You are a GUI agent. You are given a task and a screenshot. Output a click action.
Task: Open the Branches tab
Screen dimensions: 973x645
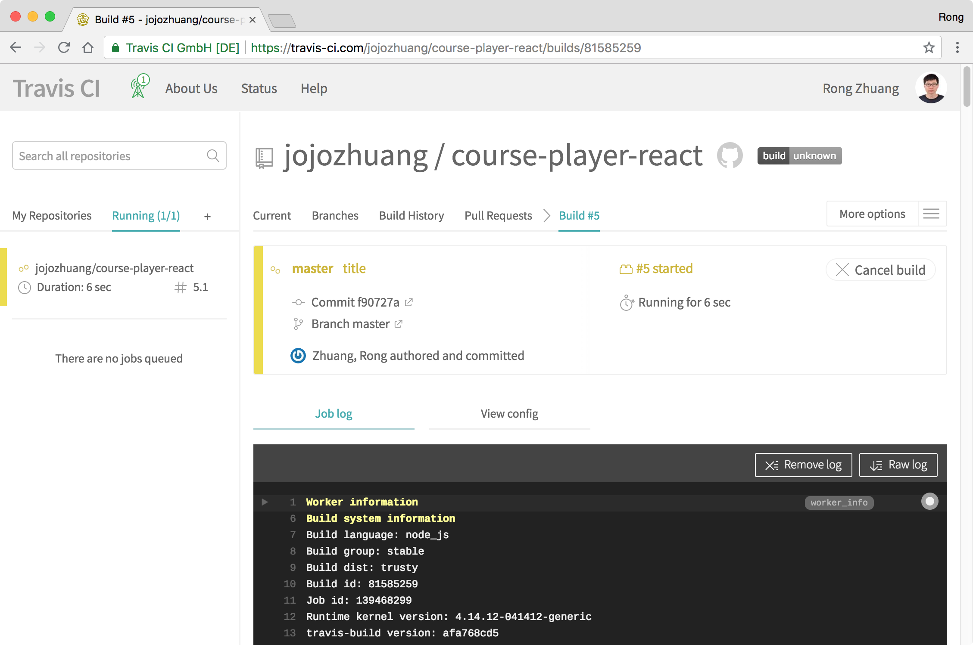(x=335, y=215)
